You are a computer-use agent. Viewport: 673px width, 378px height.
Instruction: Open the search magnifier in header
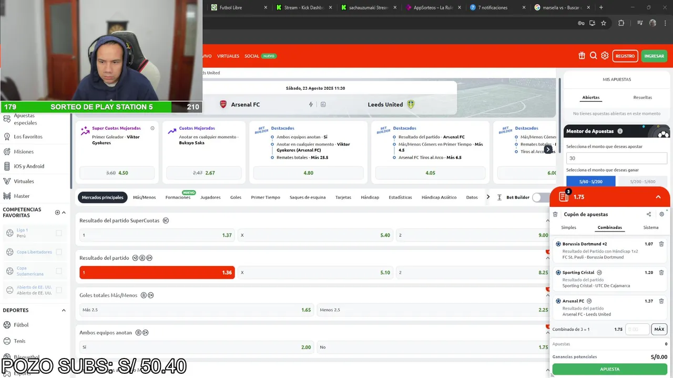click(593, 56)
